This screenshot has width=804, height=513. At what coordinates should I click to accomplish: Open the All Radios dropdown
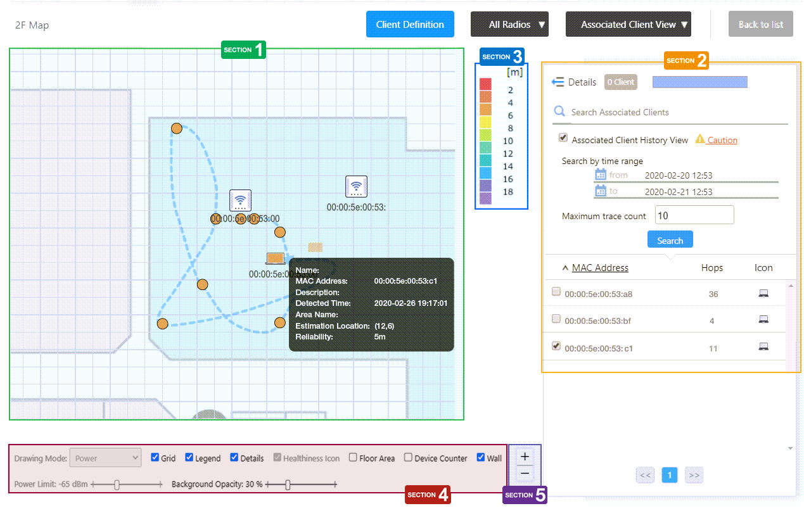509,25
